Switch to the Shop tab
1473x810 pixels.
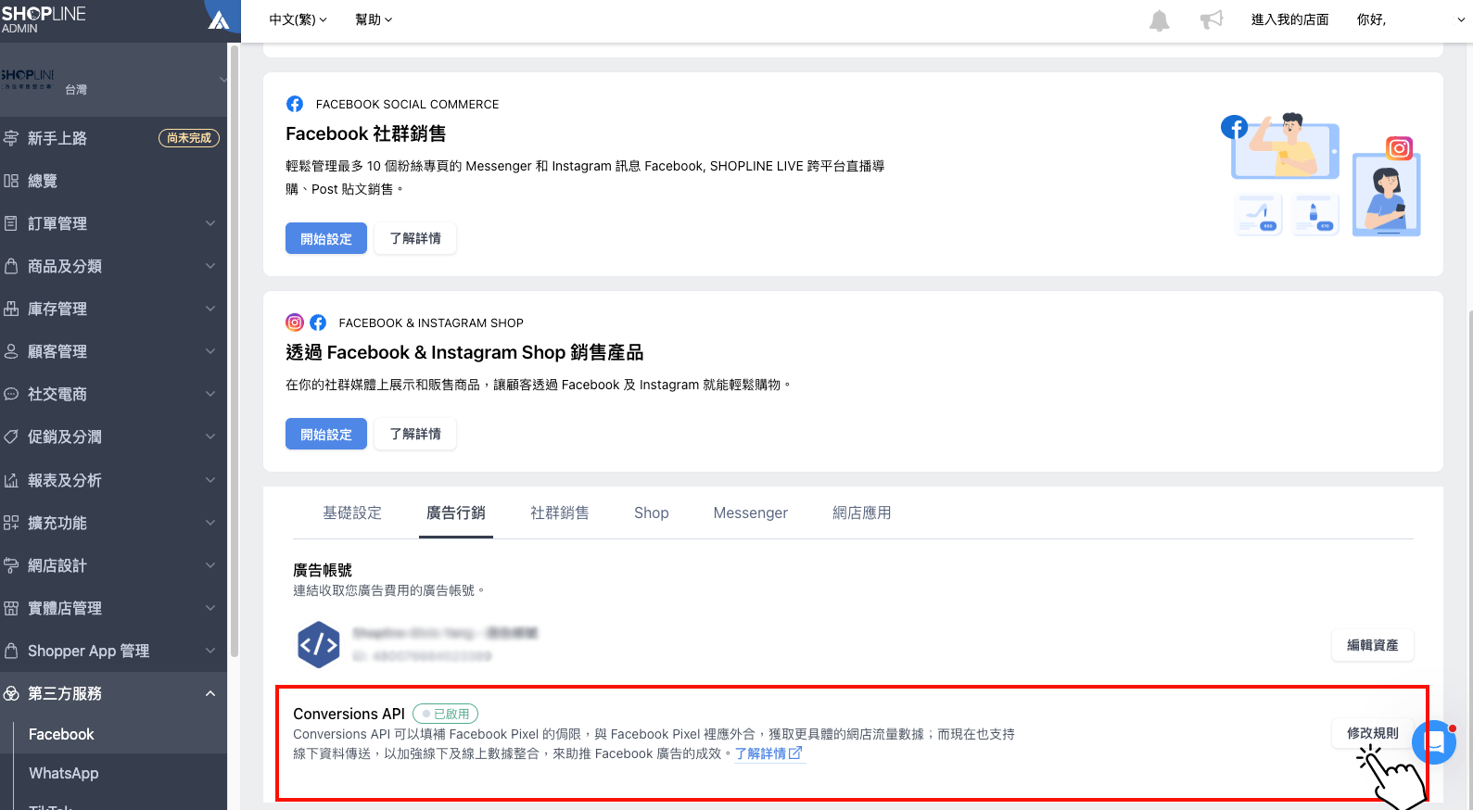point(652,513)
